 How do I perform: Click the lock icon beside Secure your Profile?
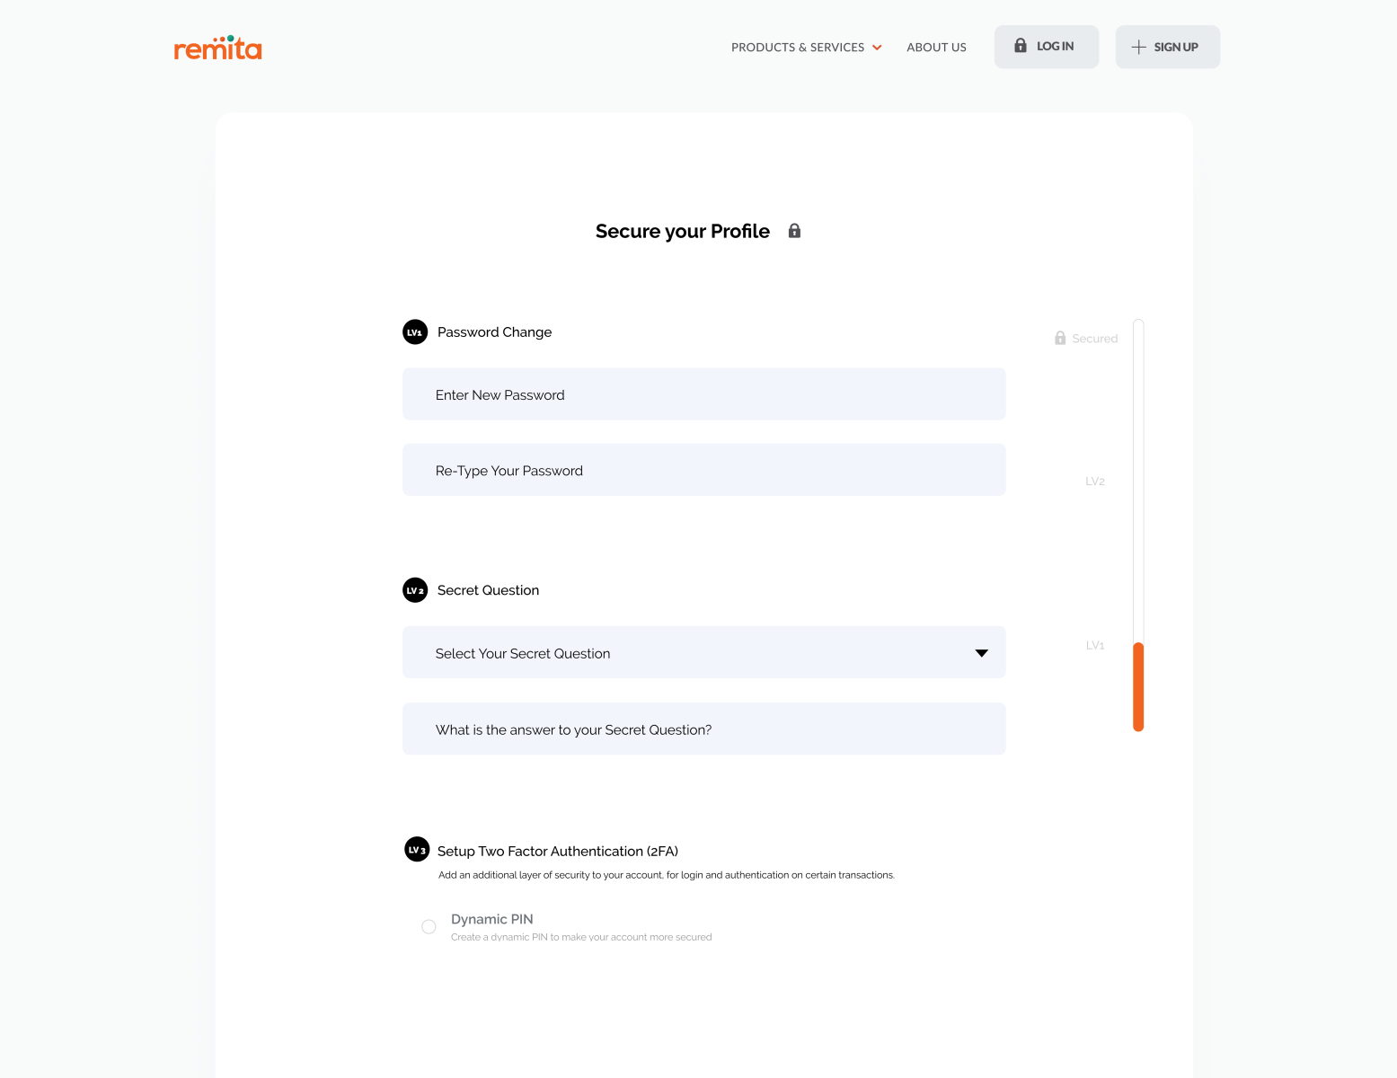pyautogui.click(x=794, y=231)
